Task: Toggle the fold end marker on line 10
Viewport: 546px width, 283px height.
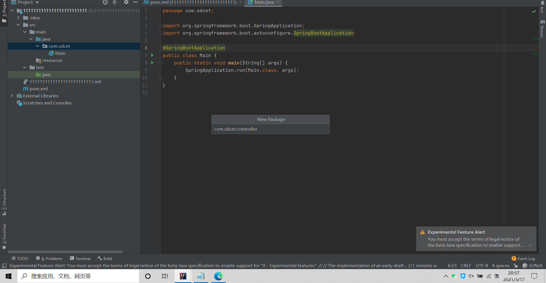Action: pos(160,77)
